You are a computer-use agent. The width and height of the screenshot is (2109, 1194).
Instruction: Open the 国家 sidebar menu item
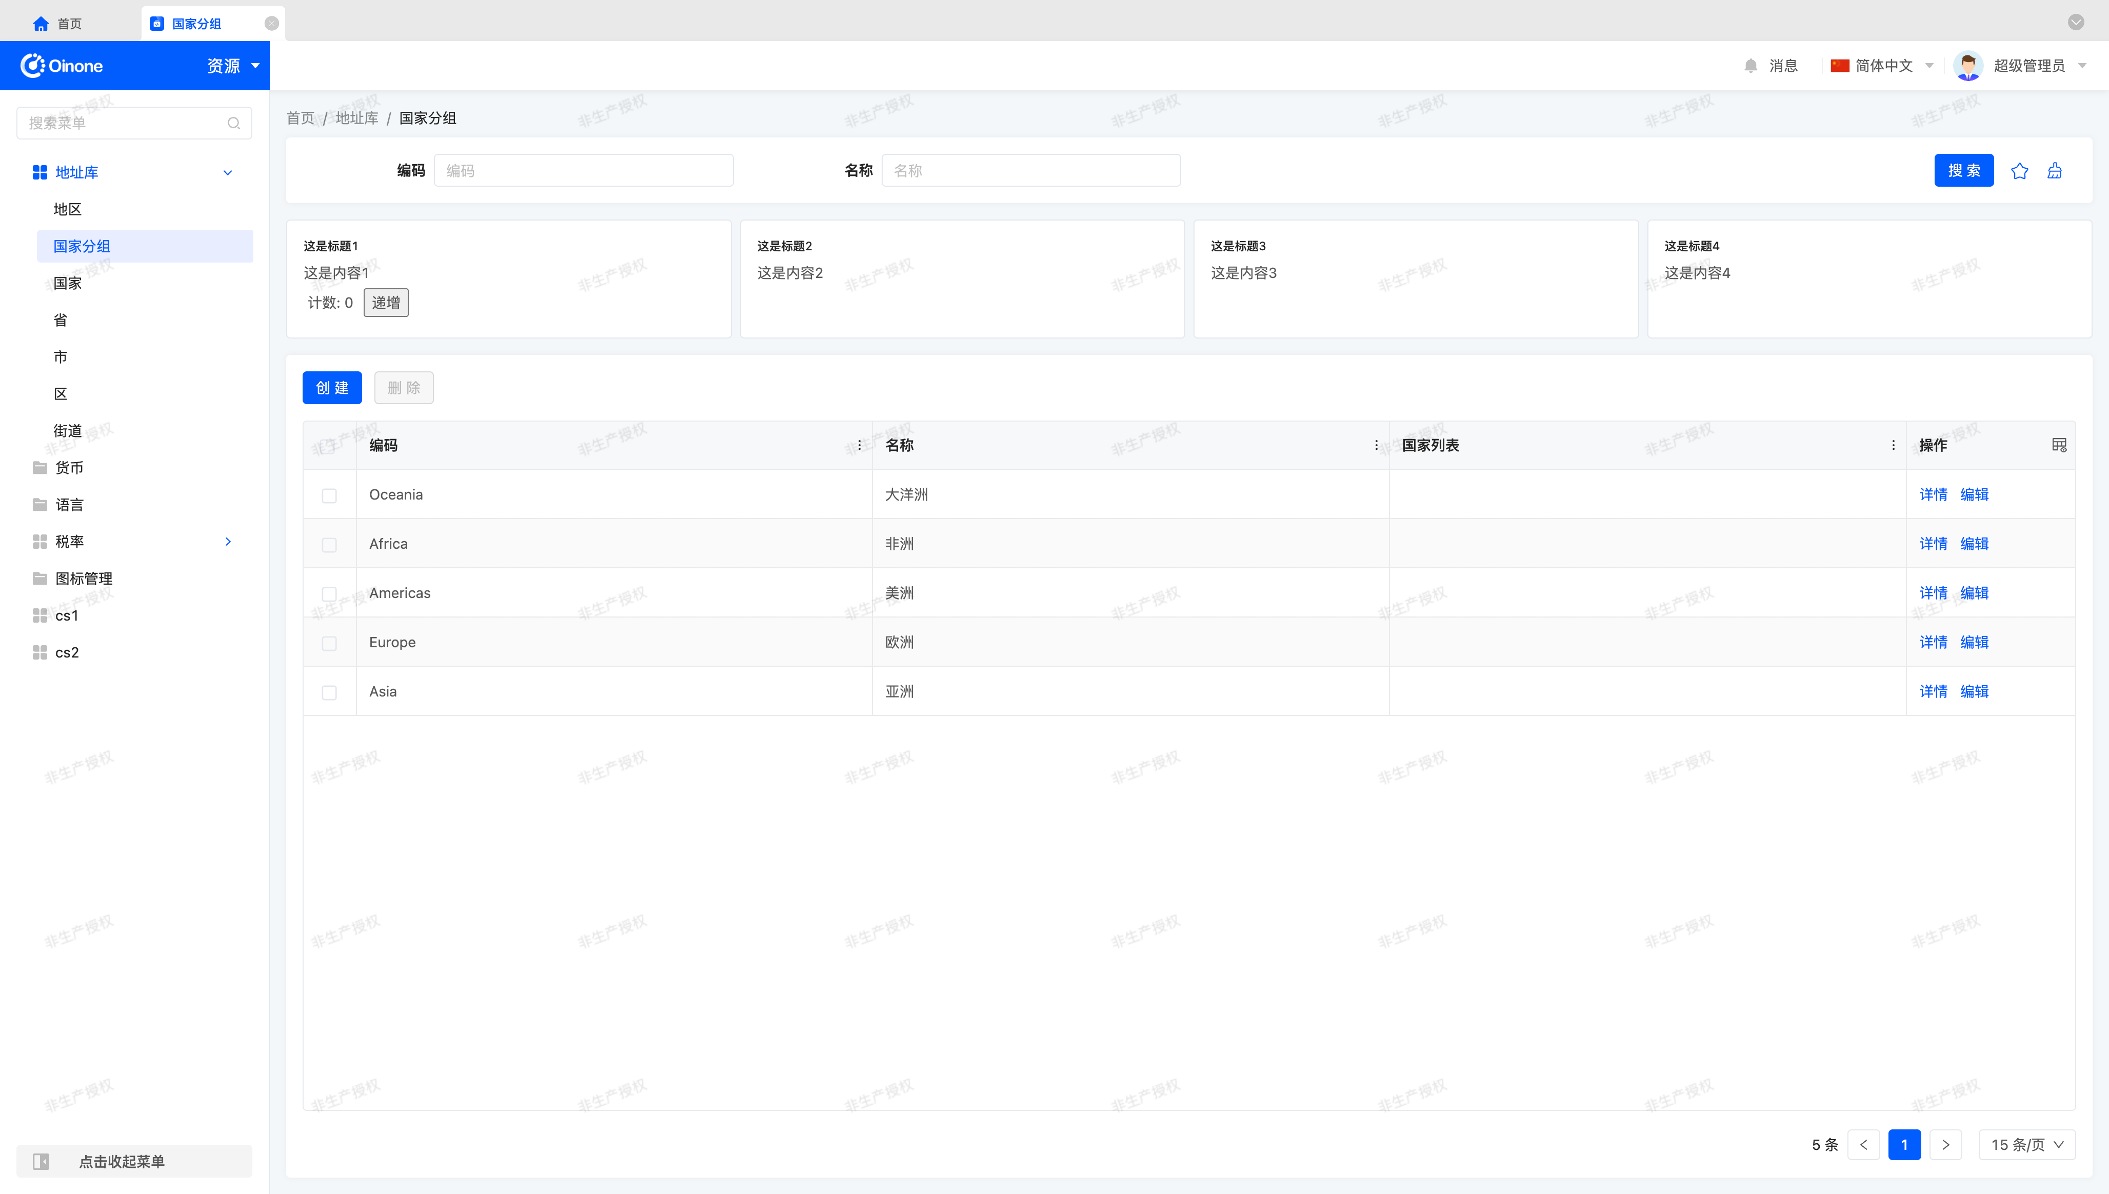pyautogui.click(x=67, y=283)
